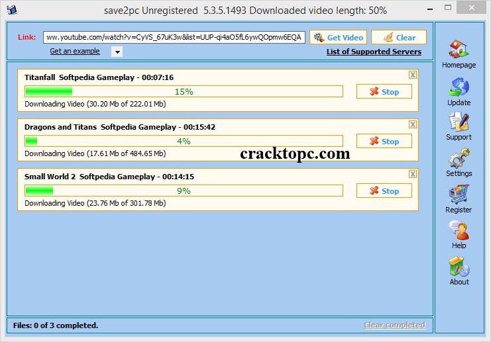Select Dragons and Titans Softpedia Gameplay title
Viewport: 491px width, 342px height.
(x=120, y=127)
